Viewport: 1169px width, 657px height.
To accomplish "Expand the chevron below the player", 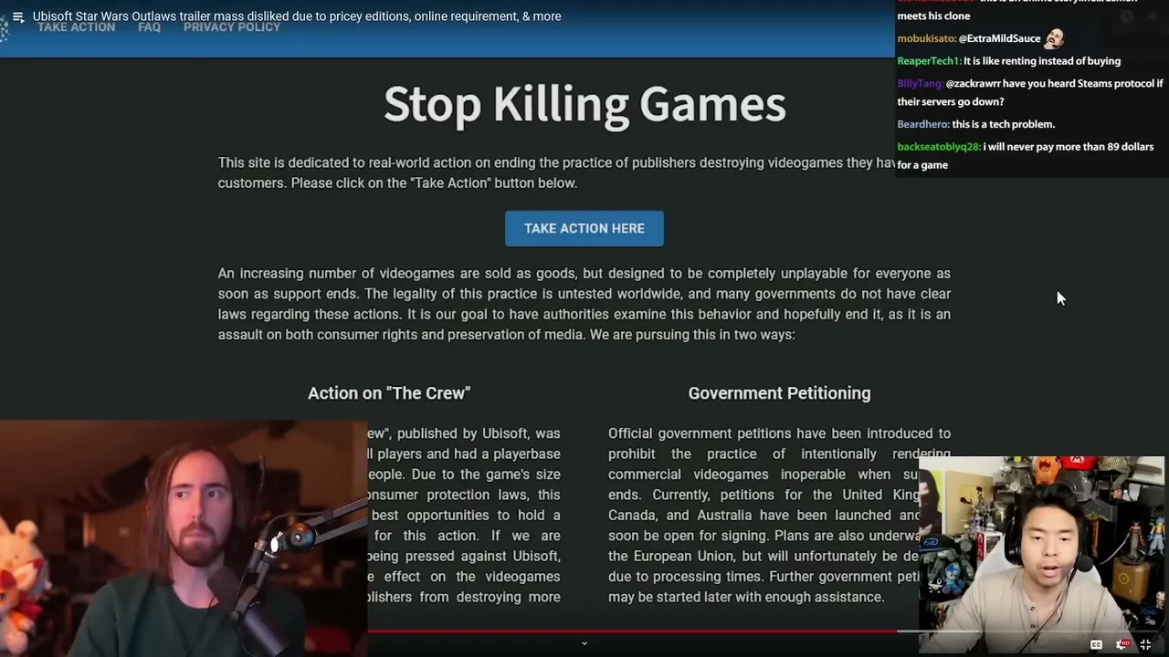I will coord(584,643).
